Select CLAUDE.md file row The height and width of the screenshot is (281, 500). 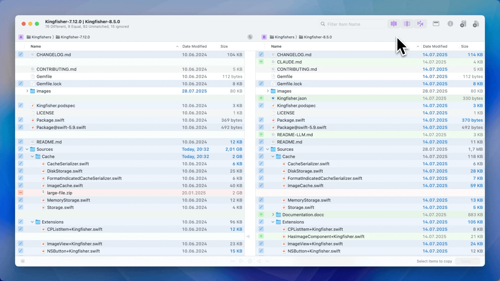[x=370, y=62]
